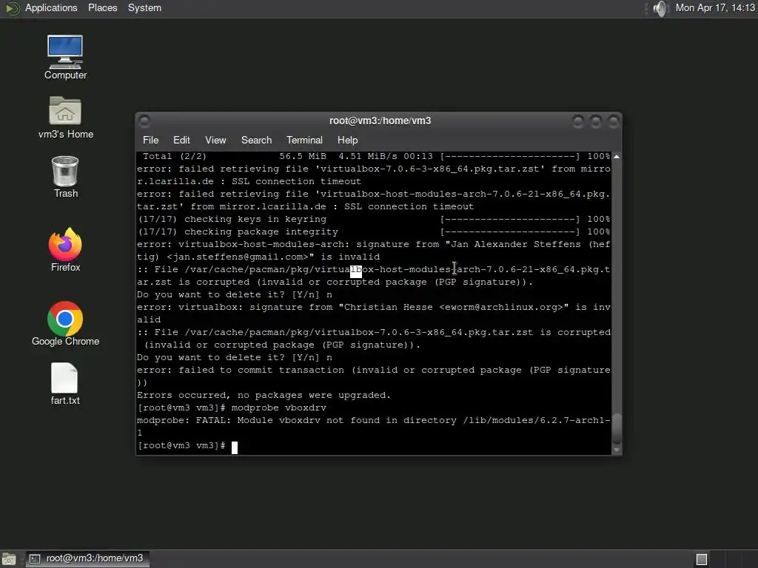Select the fart.txt file icon
The width and height of the screenshot is (758, 568).
65,384
